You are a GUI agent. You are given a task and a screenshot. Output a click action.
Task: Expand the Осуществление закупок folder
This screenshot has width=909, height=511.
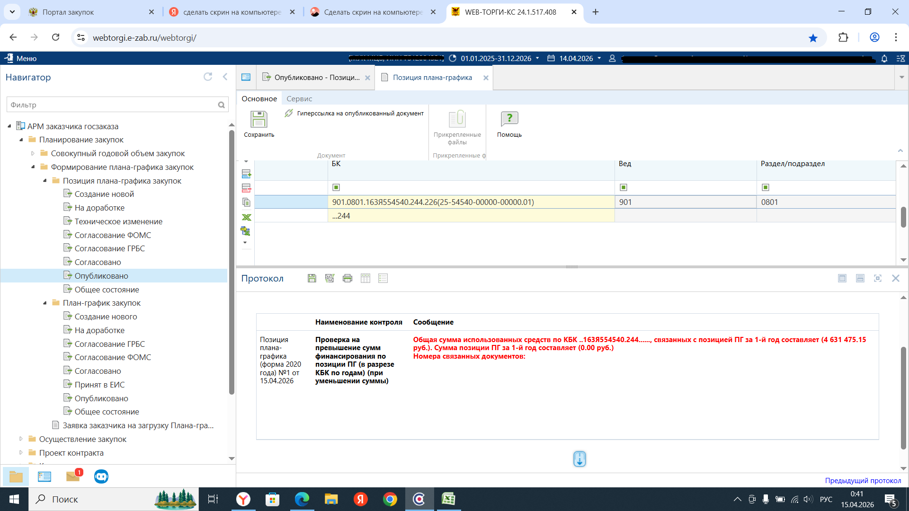pos(21,439)
